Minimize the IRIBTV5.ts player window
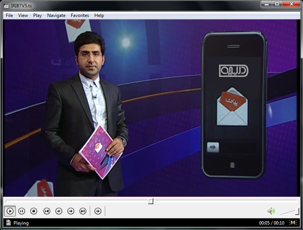 (x=267, y=4)
